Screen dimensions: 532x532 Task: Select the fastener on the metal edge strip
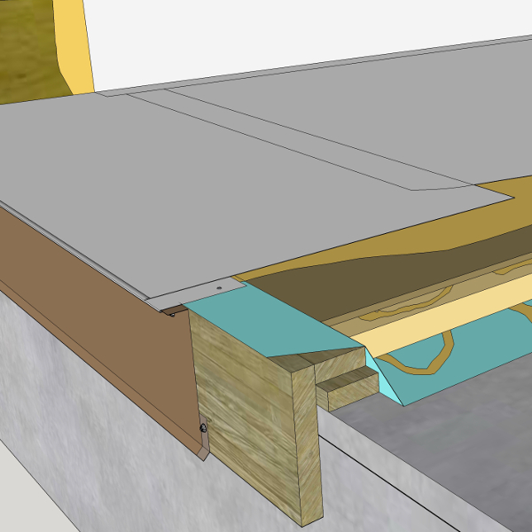tap(220, 288)
